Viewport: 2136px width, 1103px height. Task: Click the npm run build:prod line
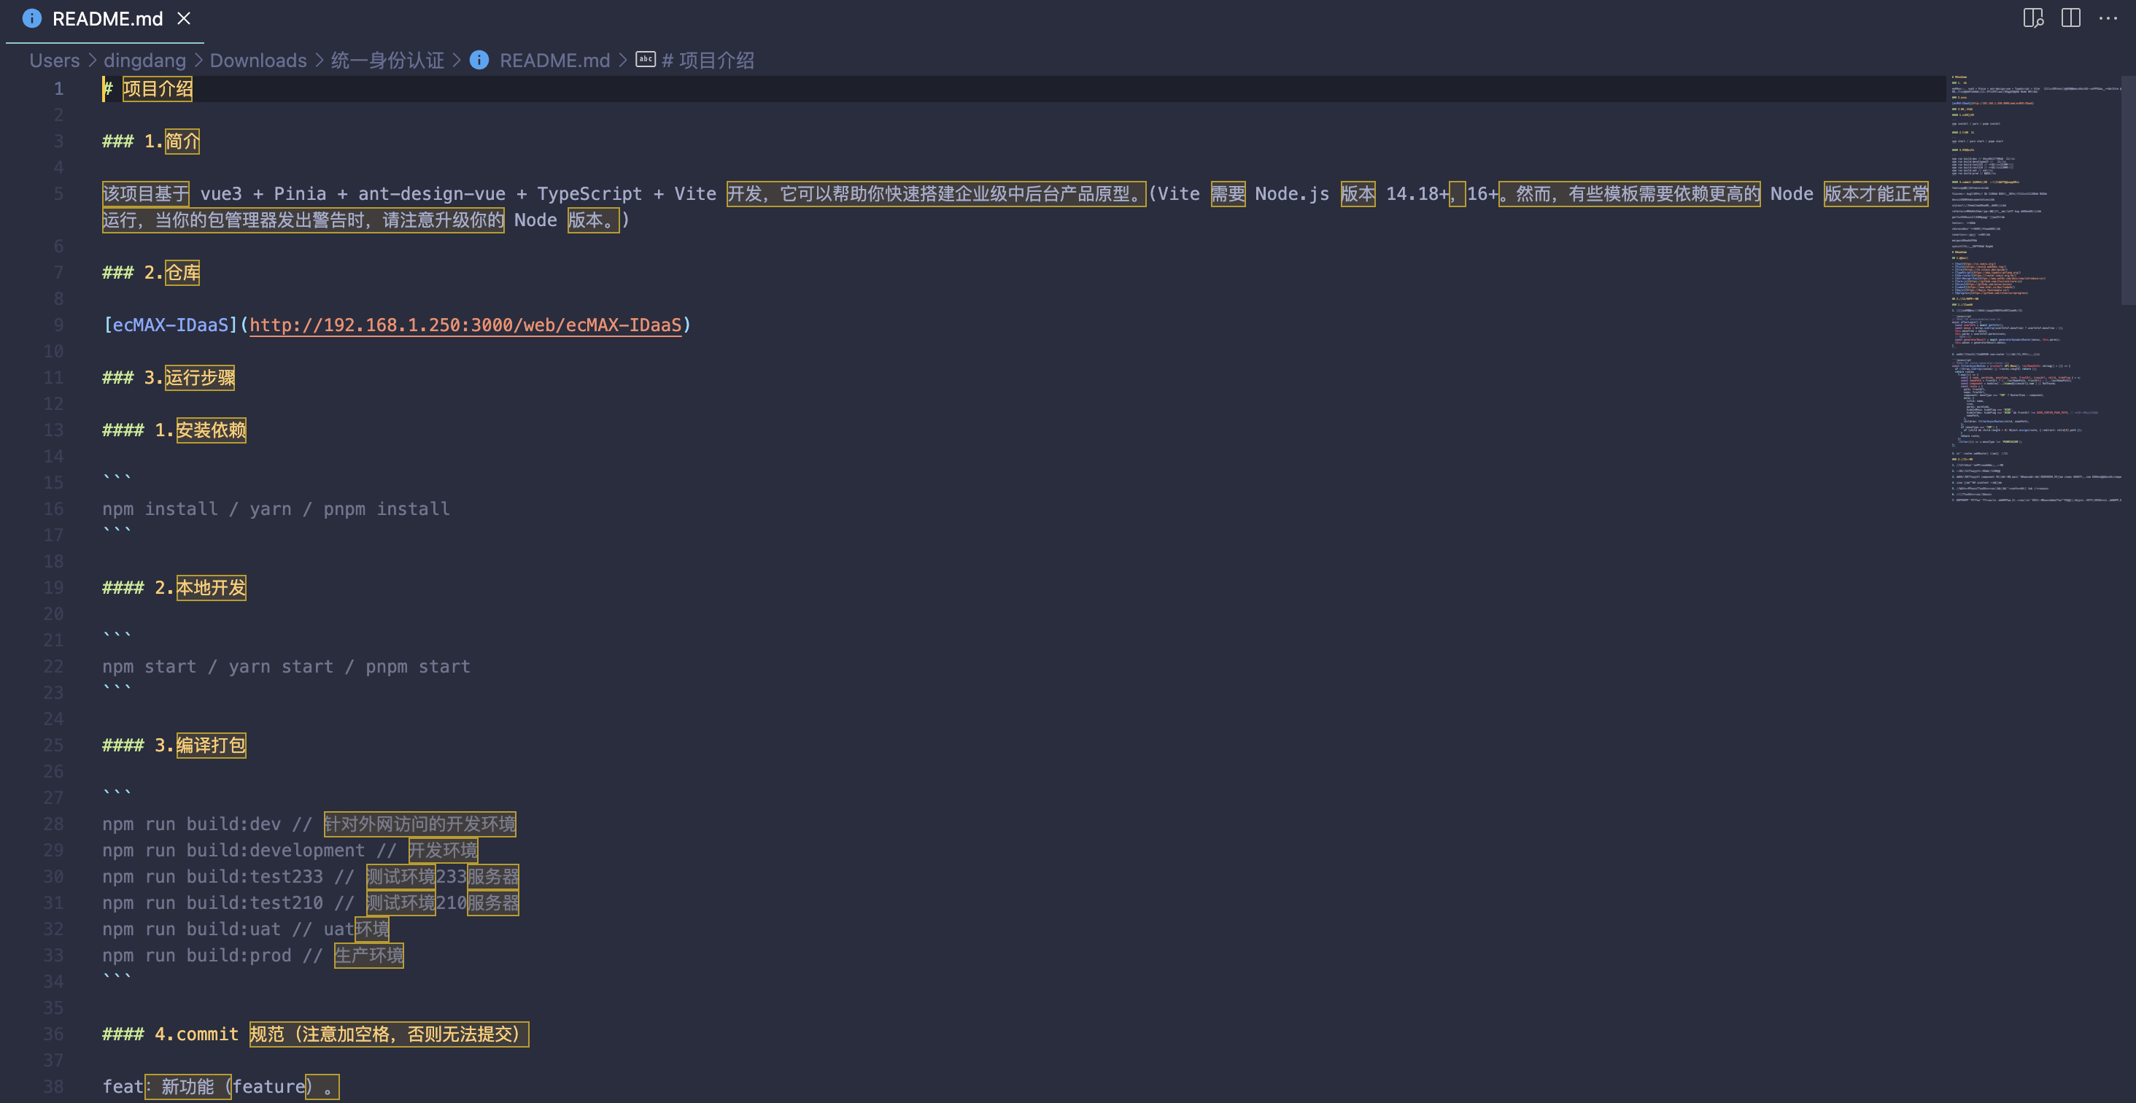253,956
